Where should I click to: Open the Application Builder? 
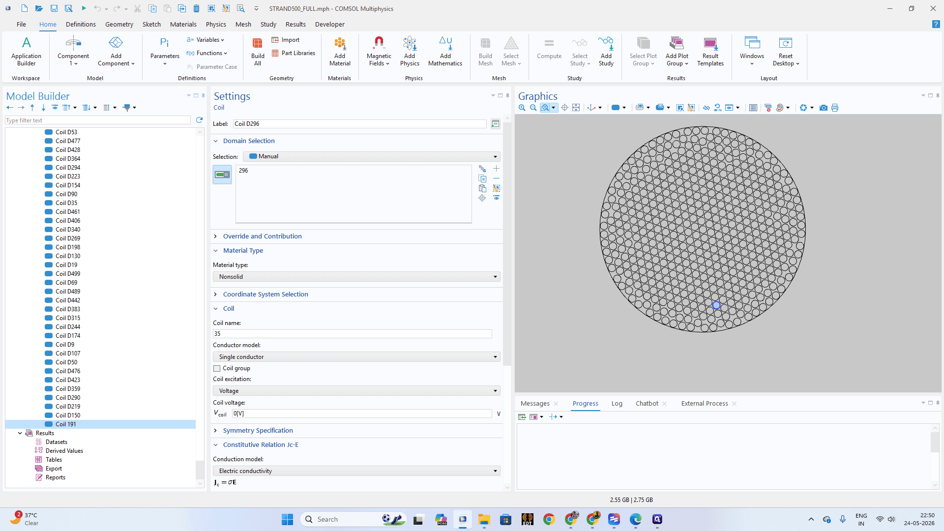(26, 51)
